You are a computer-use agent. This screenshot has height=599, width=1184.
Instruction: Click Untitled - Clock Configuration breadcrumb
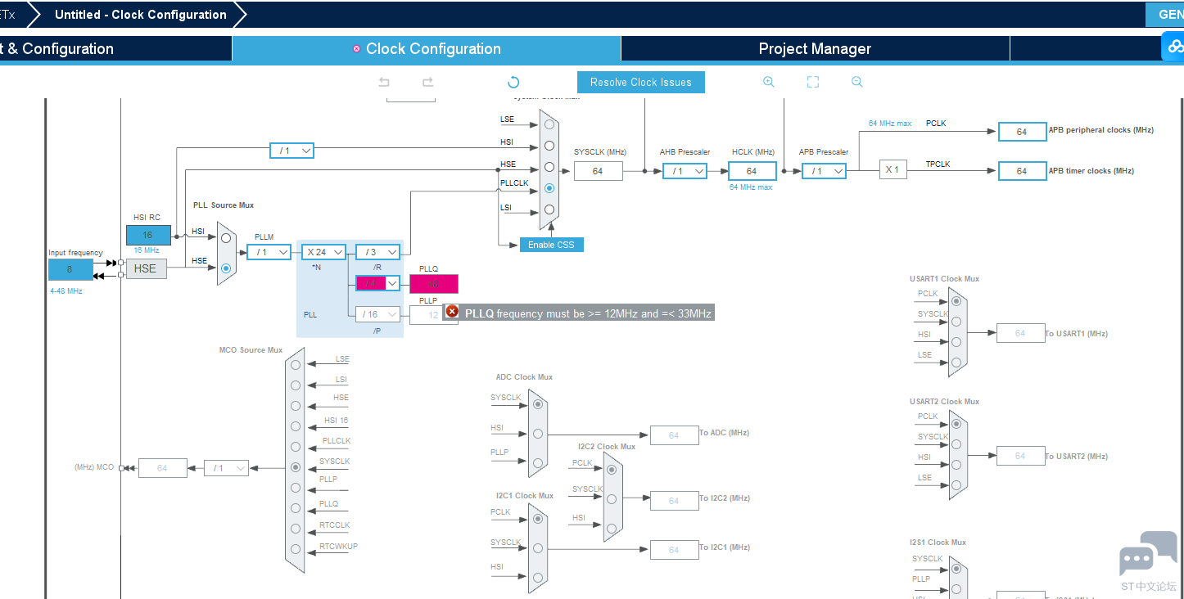point(141,15)
